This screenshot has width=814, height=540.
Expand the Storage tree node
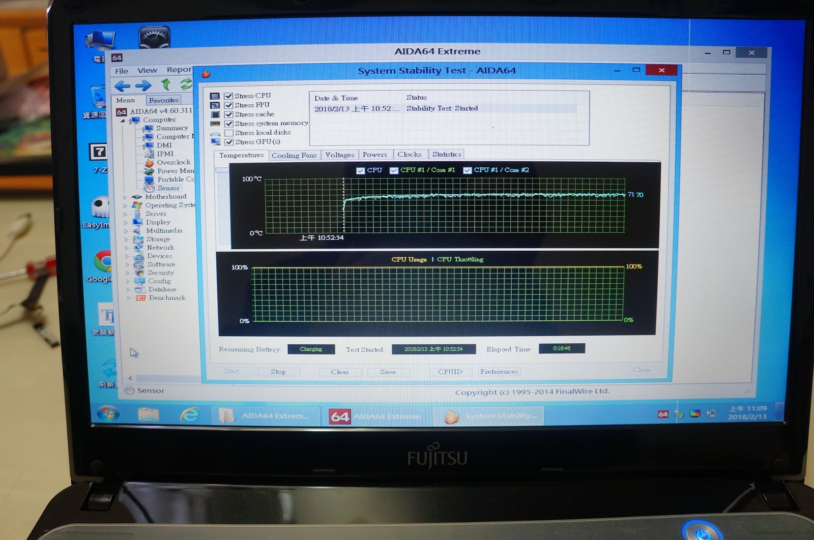tap(127, 239)
